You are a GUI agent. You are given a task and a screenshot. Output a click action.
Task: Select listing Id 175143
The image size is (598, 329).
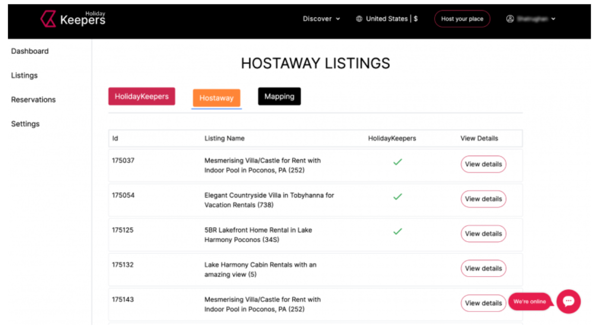coord(123,299)
